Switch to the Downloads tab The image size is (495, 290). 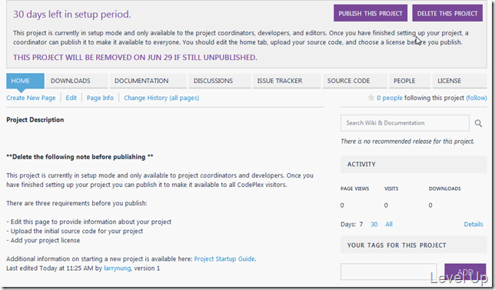click(77, 81)
